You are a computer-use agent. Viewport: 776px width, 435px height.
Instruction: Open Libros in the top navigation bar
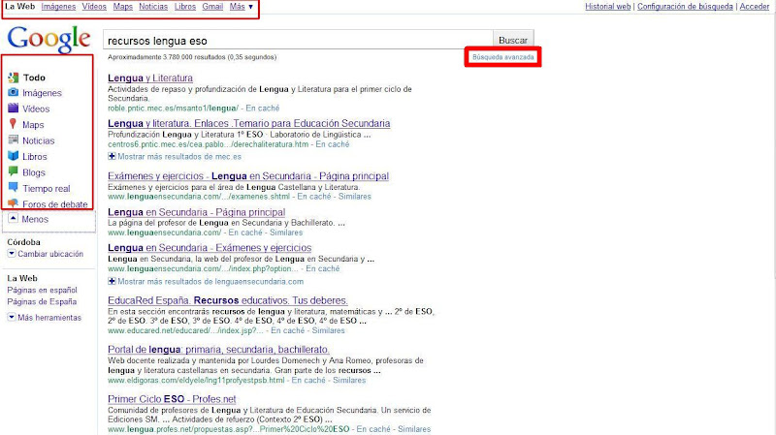click(x=185, y=7)
